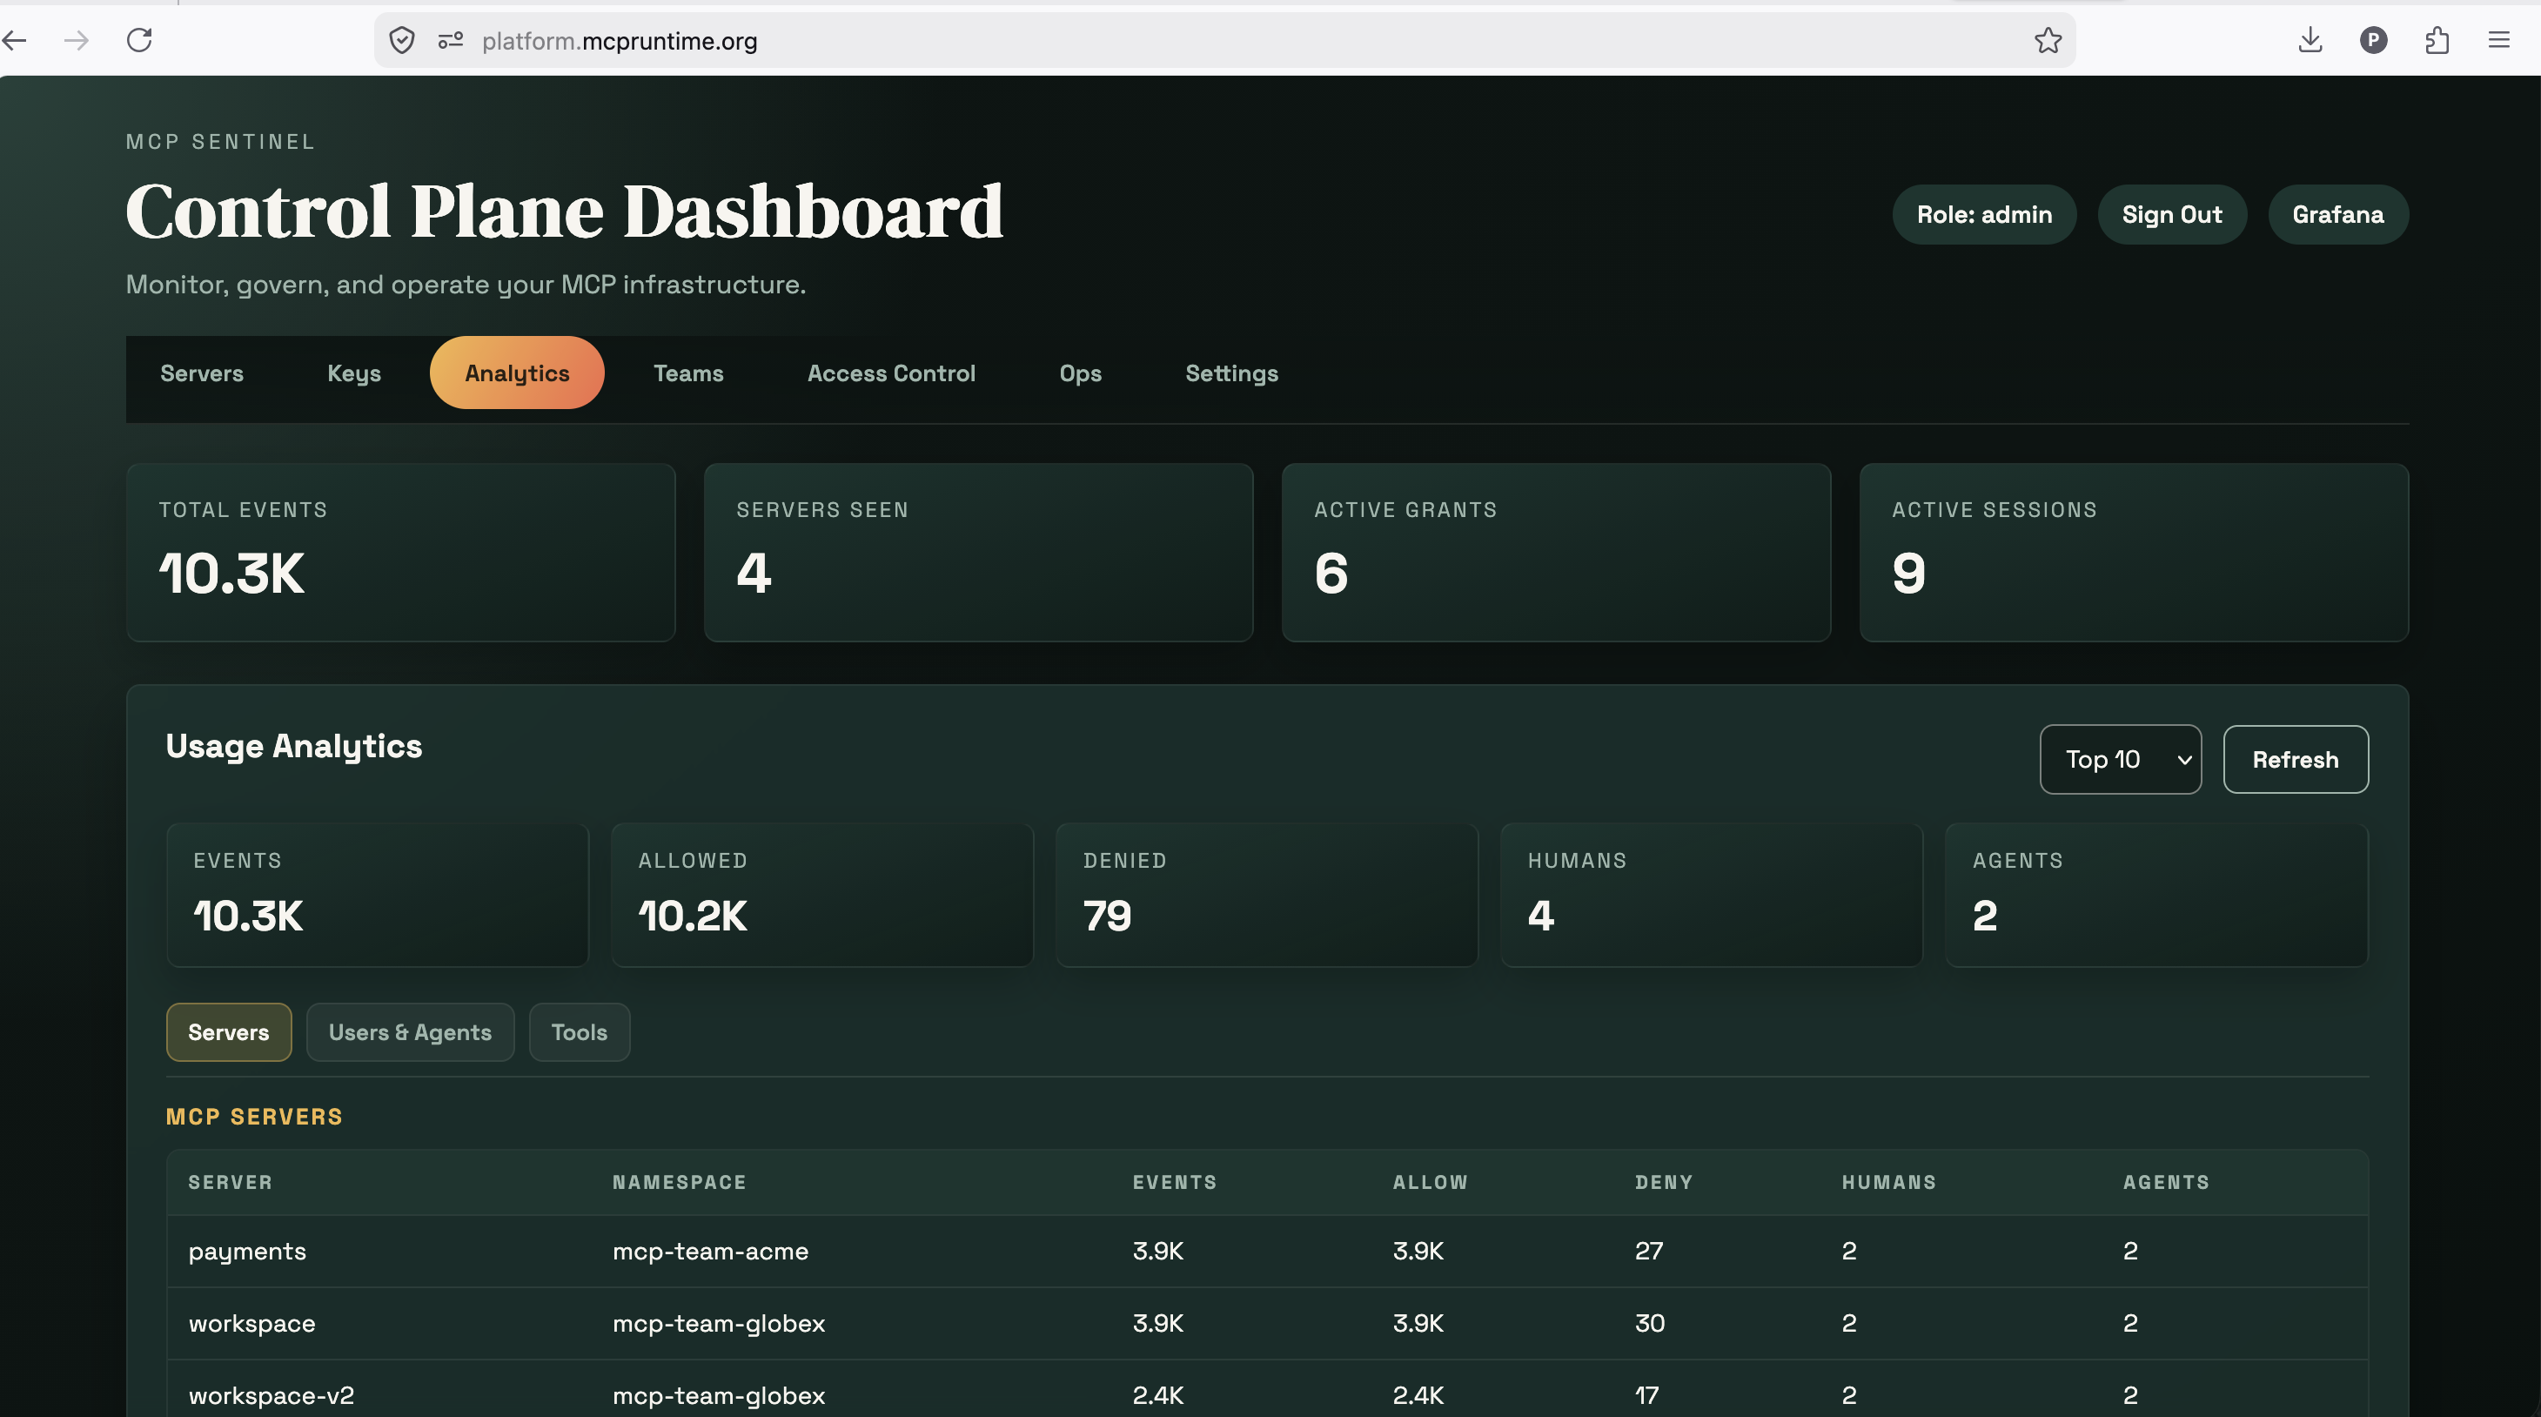Click the ALLOW column header
Image resolution: width=2541 pixels, height=1417 pixels.
pyautogui.click(x=1429, y=1182)
